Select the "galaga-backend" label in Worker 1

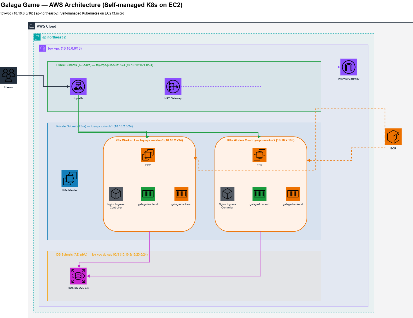[181, 204]
